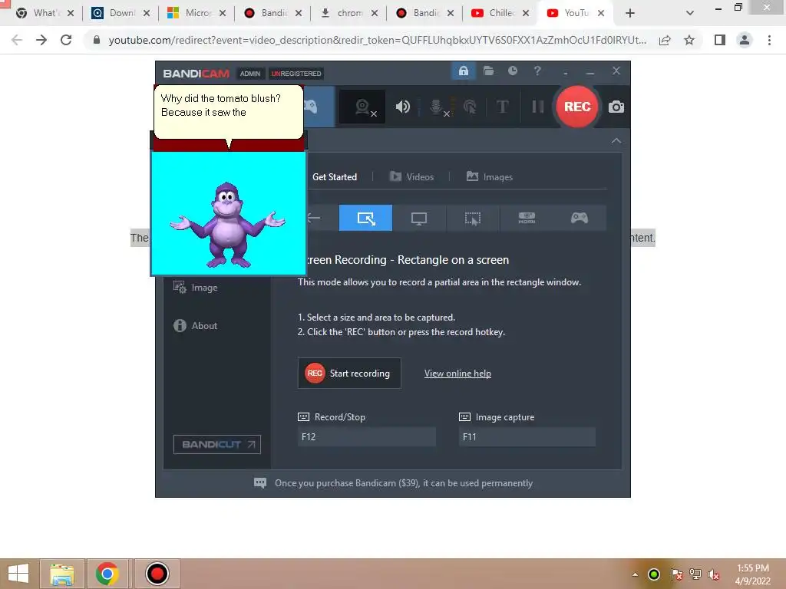Click the Record/Stop hotkey field F12
The width and height of the screenshot is (786, 589).
(366, 436)
